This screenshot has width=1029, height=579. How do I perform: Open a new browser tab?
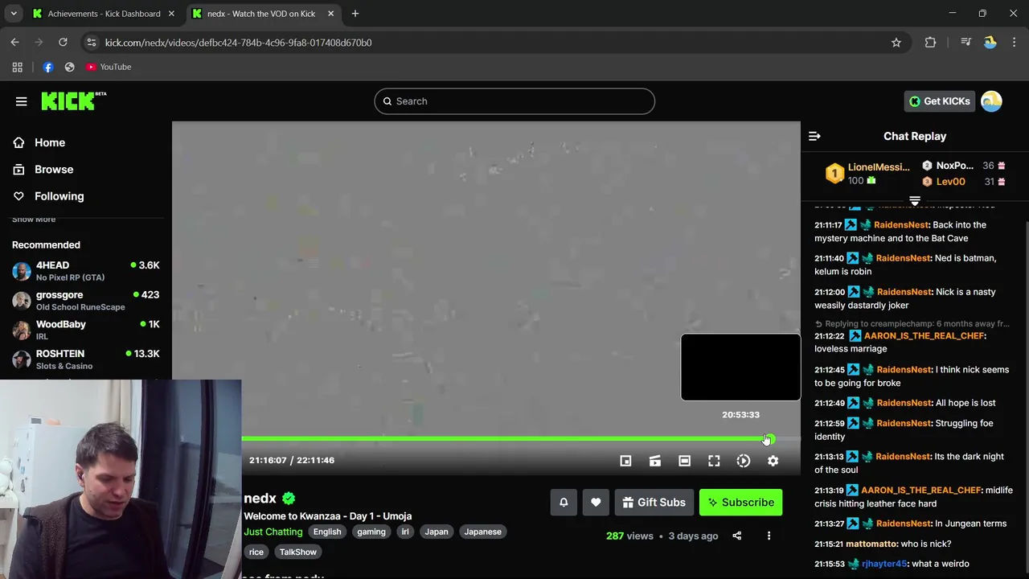pyautogui.click(x=355, y=14)
